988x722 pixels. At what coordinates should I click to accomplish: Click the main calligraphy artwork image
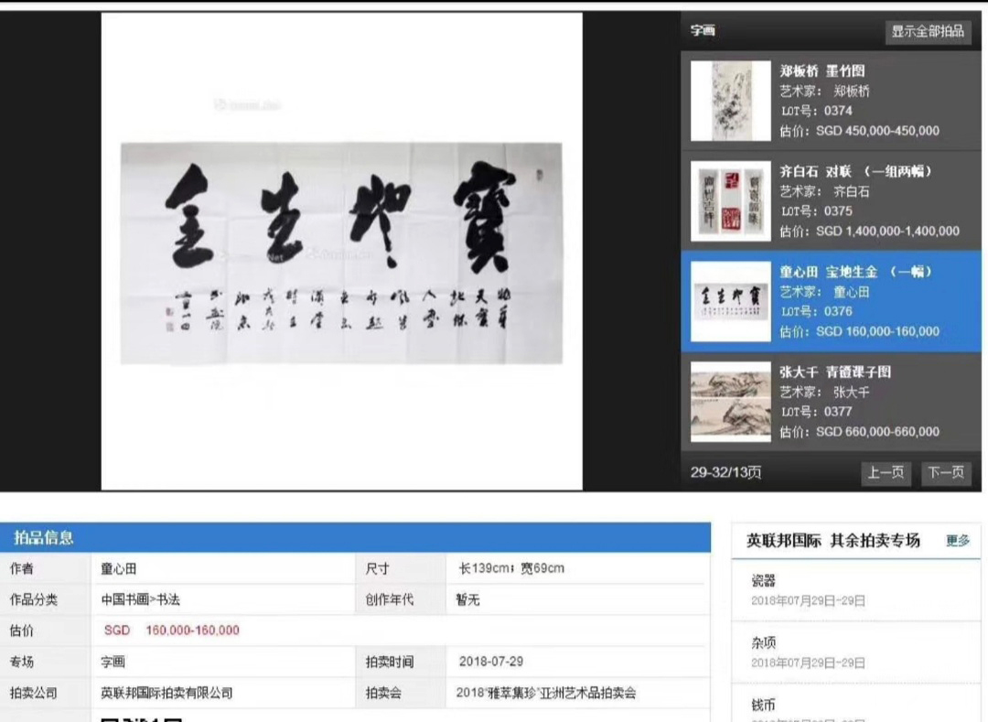pos(341,253)
